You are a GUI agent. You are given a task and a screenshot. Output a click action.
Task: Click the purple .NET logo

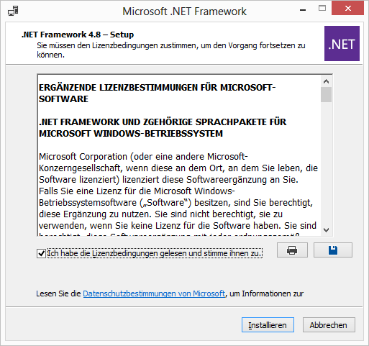(342, 43)
